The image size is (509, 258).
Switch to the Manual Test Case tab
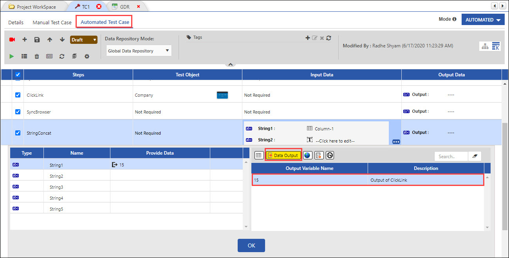tap(52, 22)
